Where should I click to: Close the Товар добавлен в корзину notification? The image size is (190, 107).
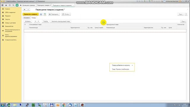pyautogui.click(x=132, y=65)
